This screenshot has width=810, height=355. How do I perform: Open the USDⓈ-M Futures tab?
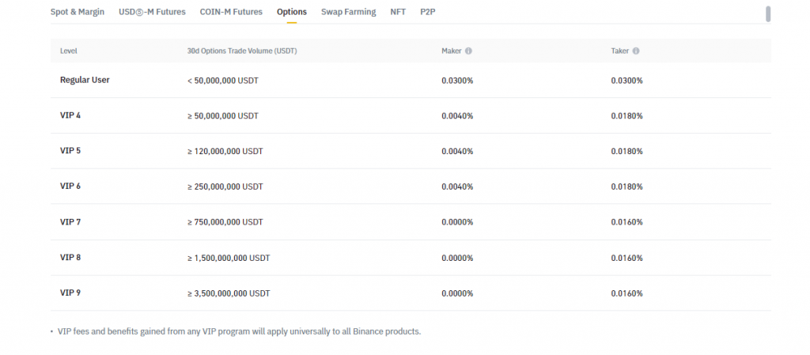click(151, 13)
